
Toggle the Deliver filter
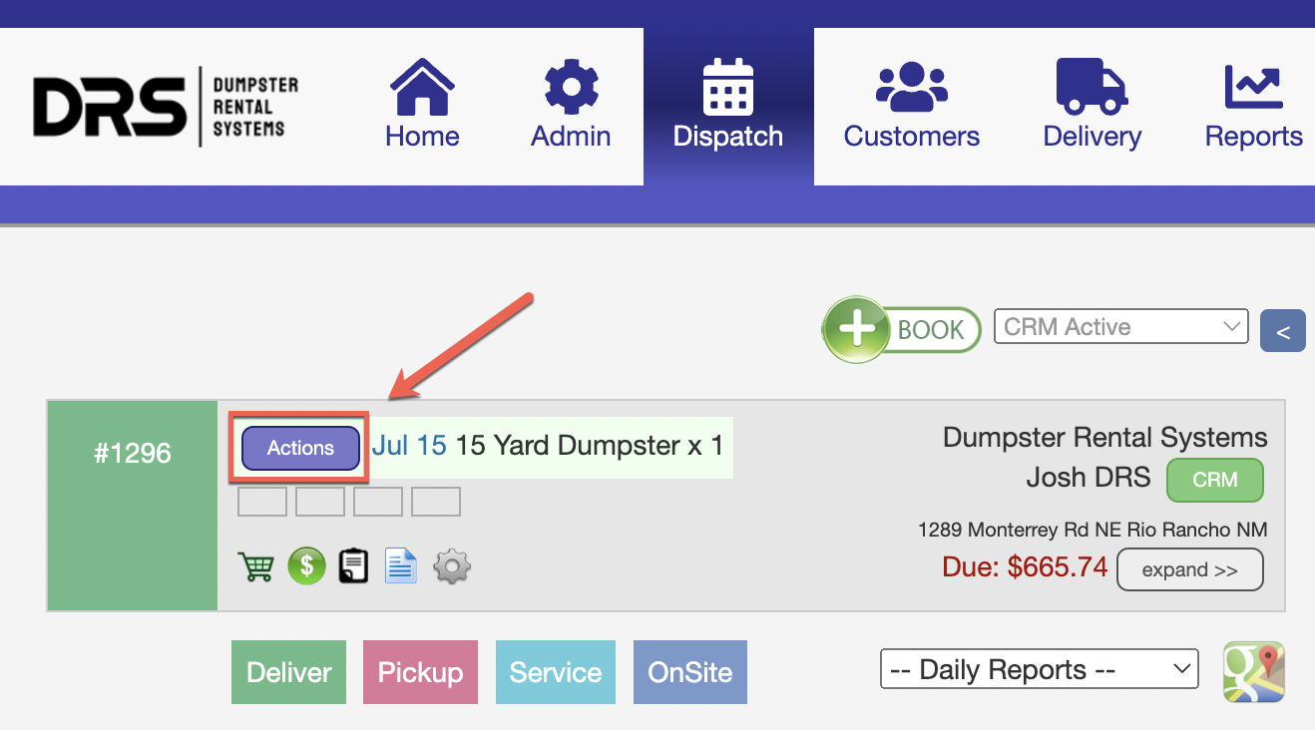pos(288,672)
